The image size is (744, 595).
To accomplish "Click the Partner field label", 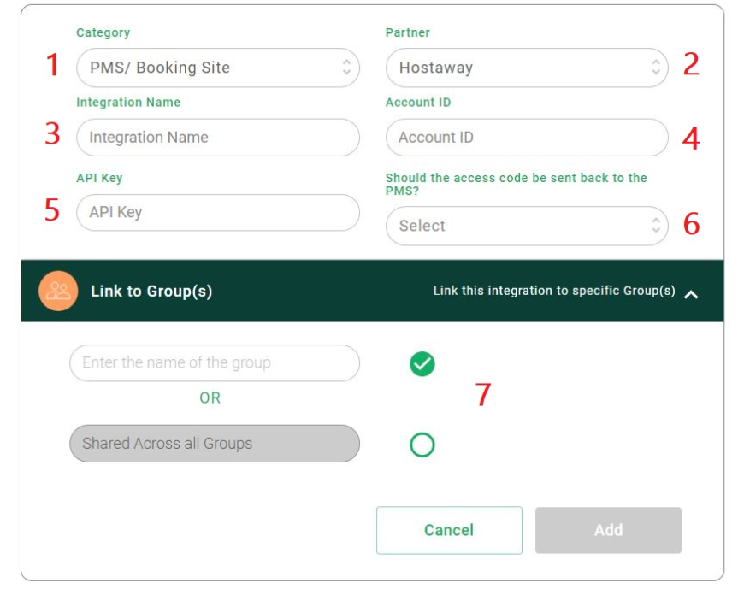I will tap(408, 32).
